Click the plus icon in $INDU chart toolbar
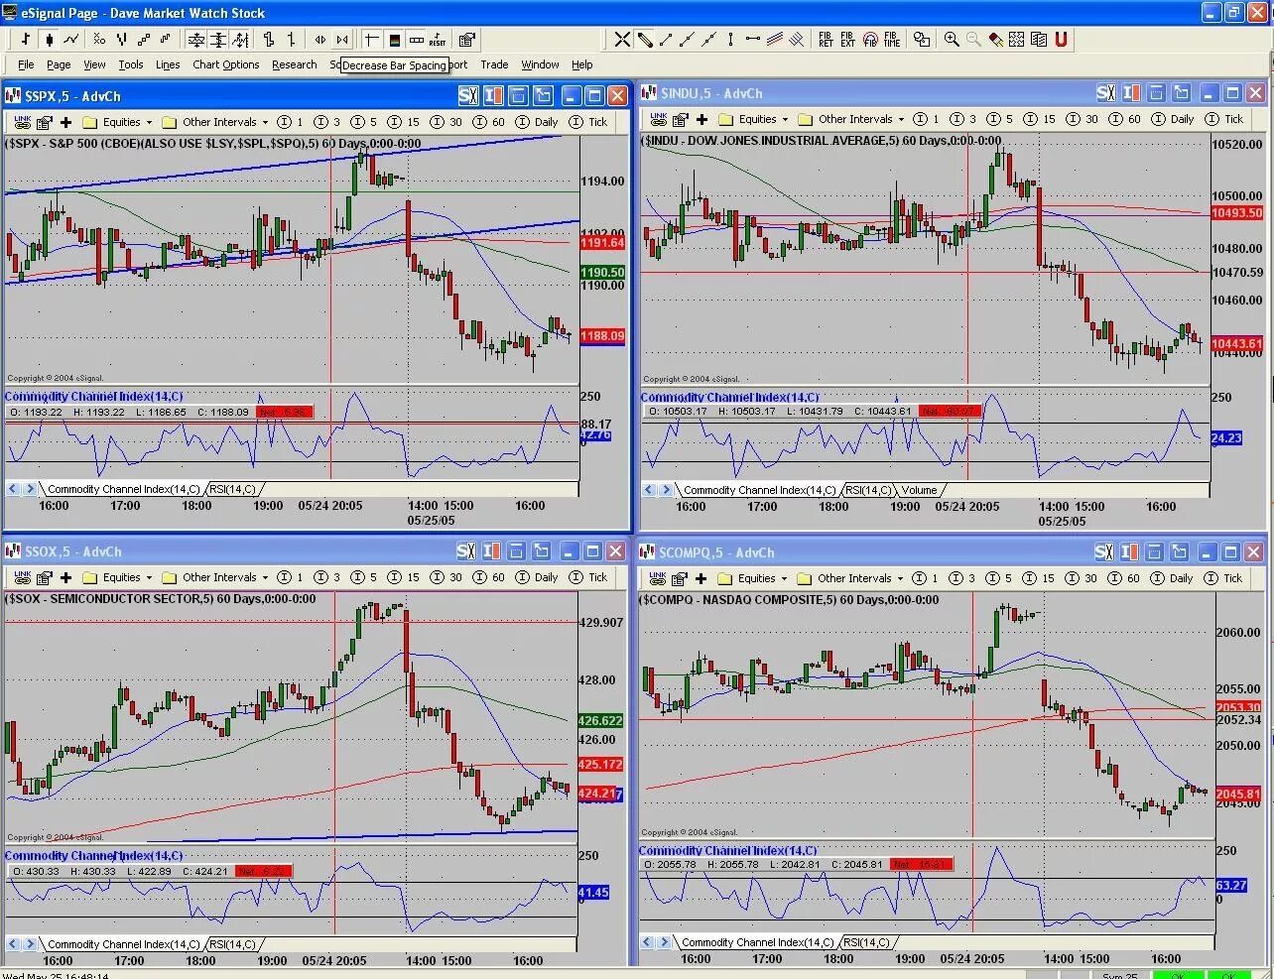This screenshot has width=1274, height=979. [702, 119]
